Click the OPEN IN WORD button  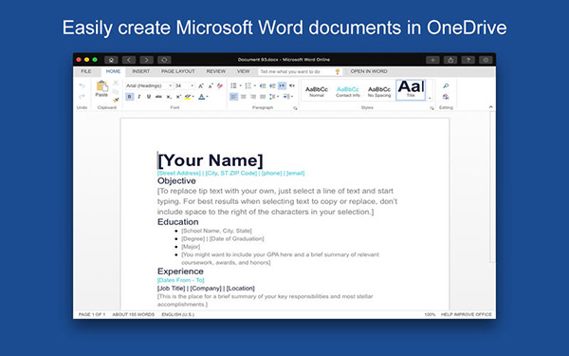(x=369, y=71)
